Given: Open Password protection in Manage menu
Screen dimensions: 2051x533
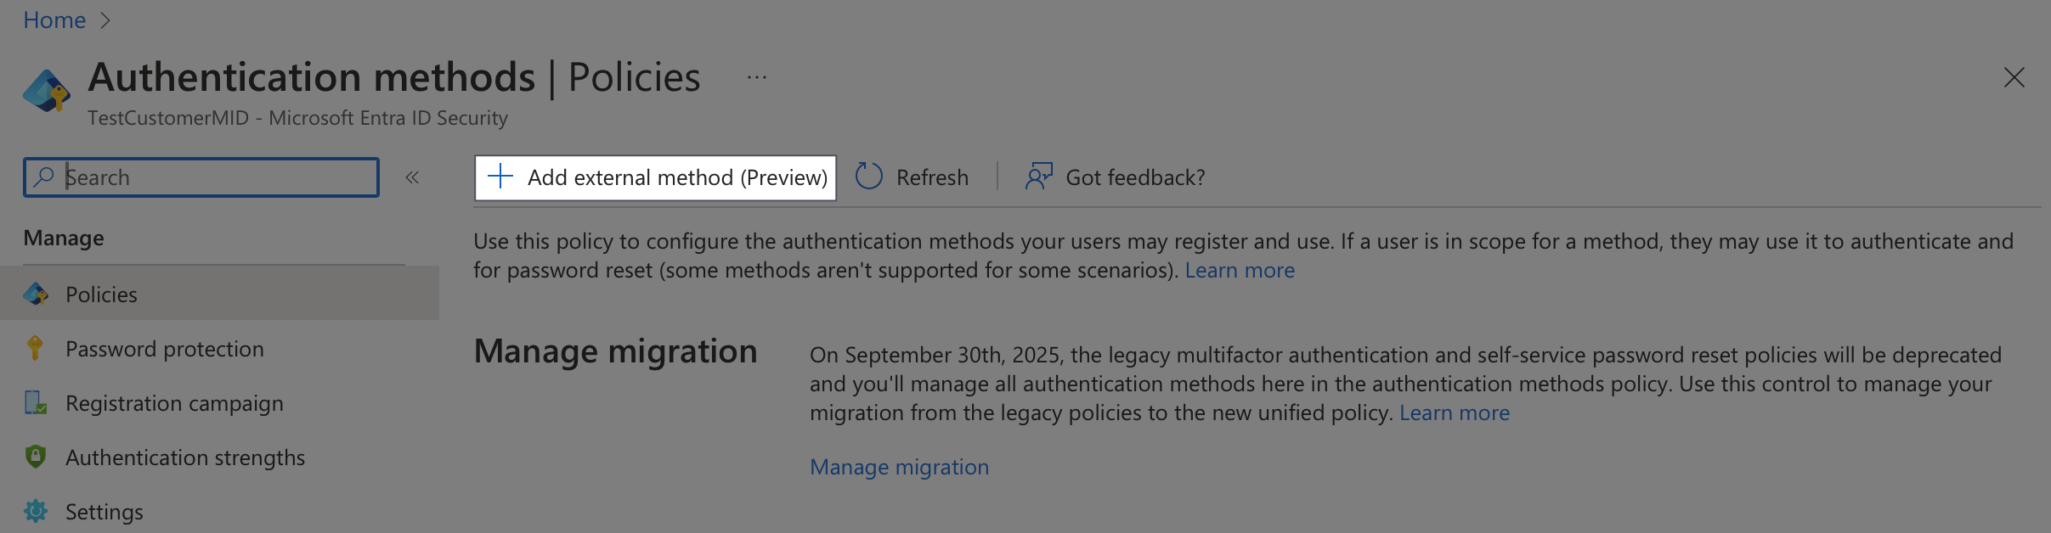Looking at the screenshot, I should [164, 349].
